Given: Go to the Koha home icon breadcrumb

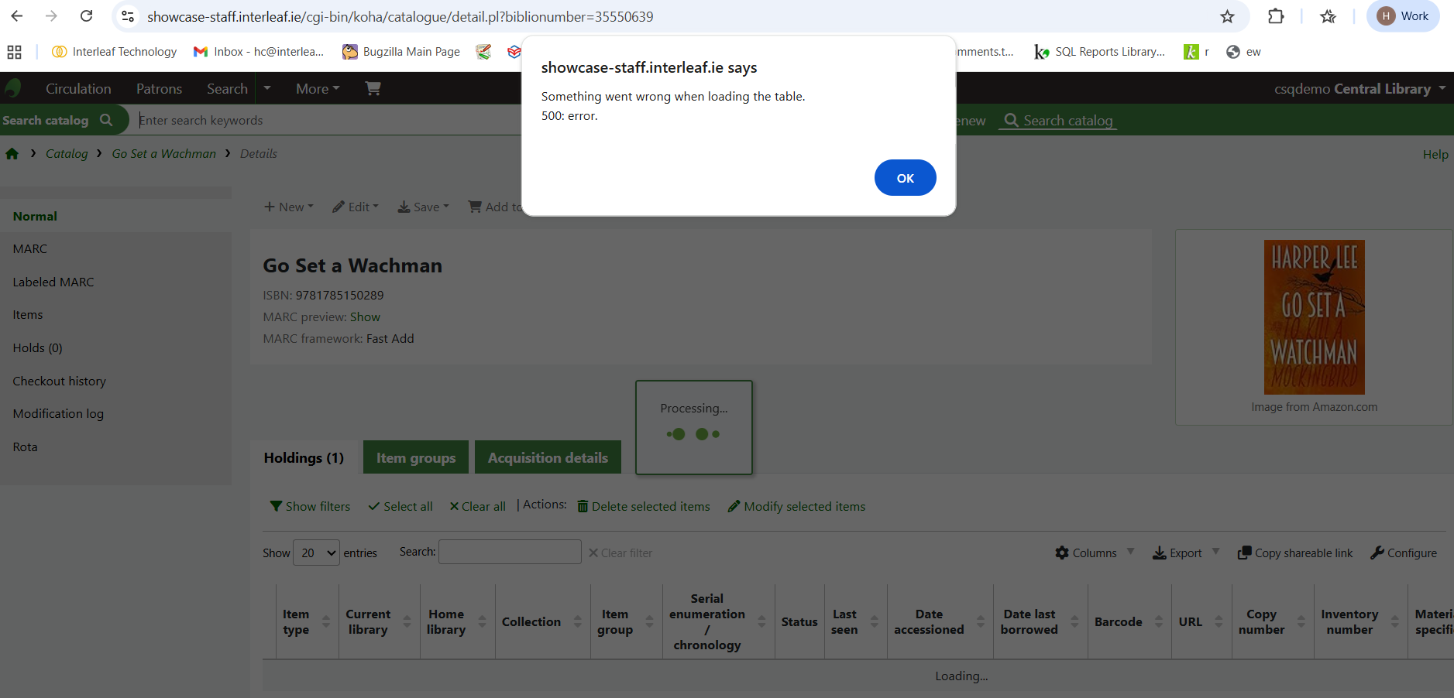Looking at the screenshot, I should tap(12, 153).
